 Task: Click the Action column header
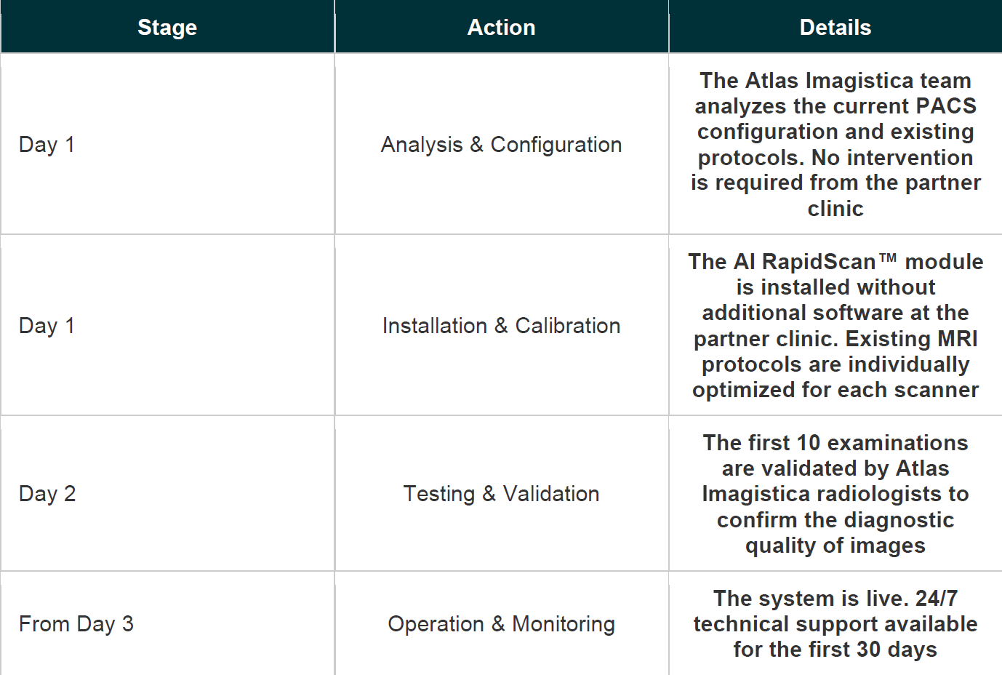502,27
